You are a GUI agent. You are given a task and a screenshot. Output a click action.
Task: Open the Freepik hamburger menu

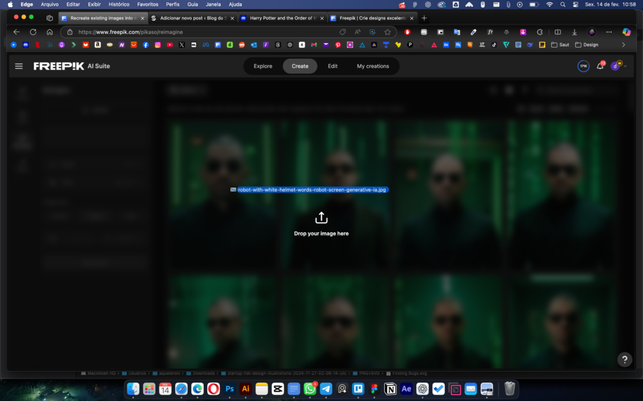coord(19,66)
